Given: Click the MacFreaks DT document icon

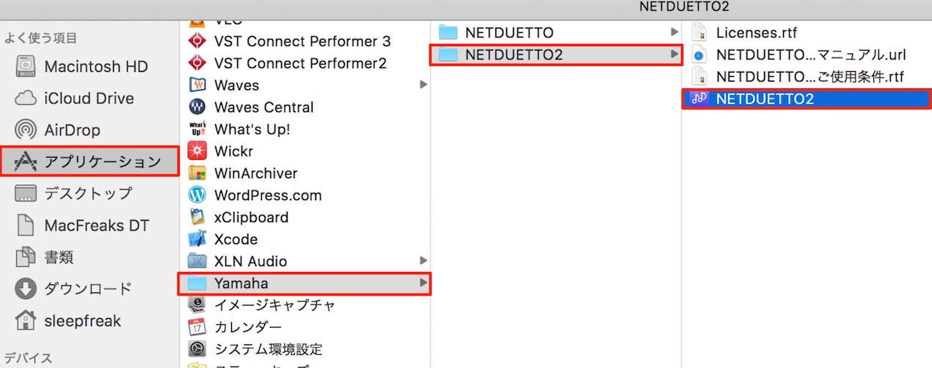Looking at the screenshot, I should pos(26,226).
